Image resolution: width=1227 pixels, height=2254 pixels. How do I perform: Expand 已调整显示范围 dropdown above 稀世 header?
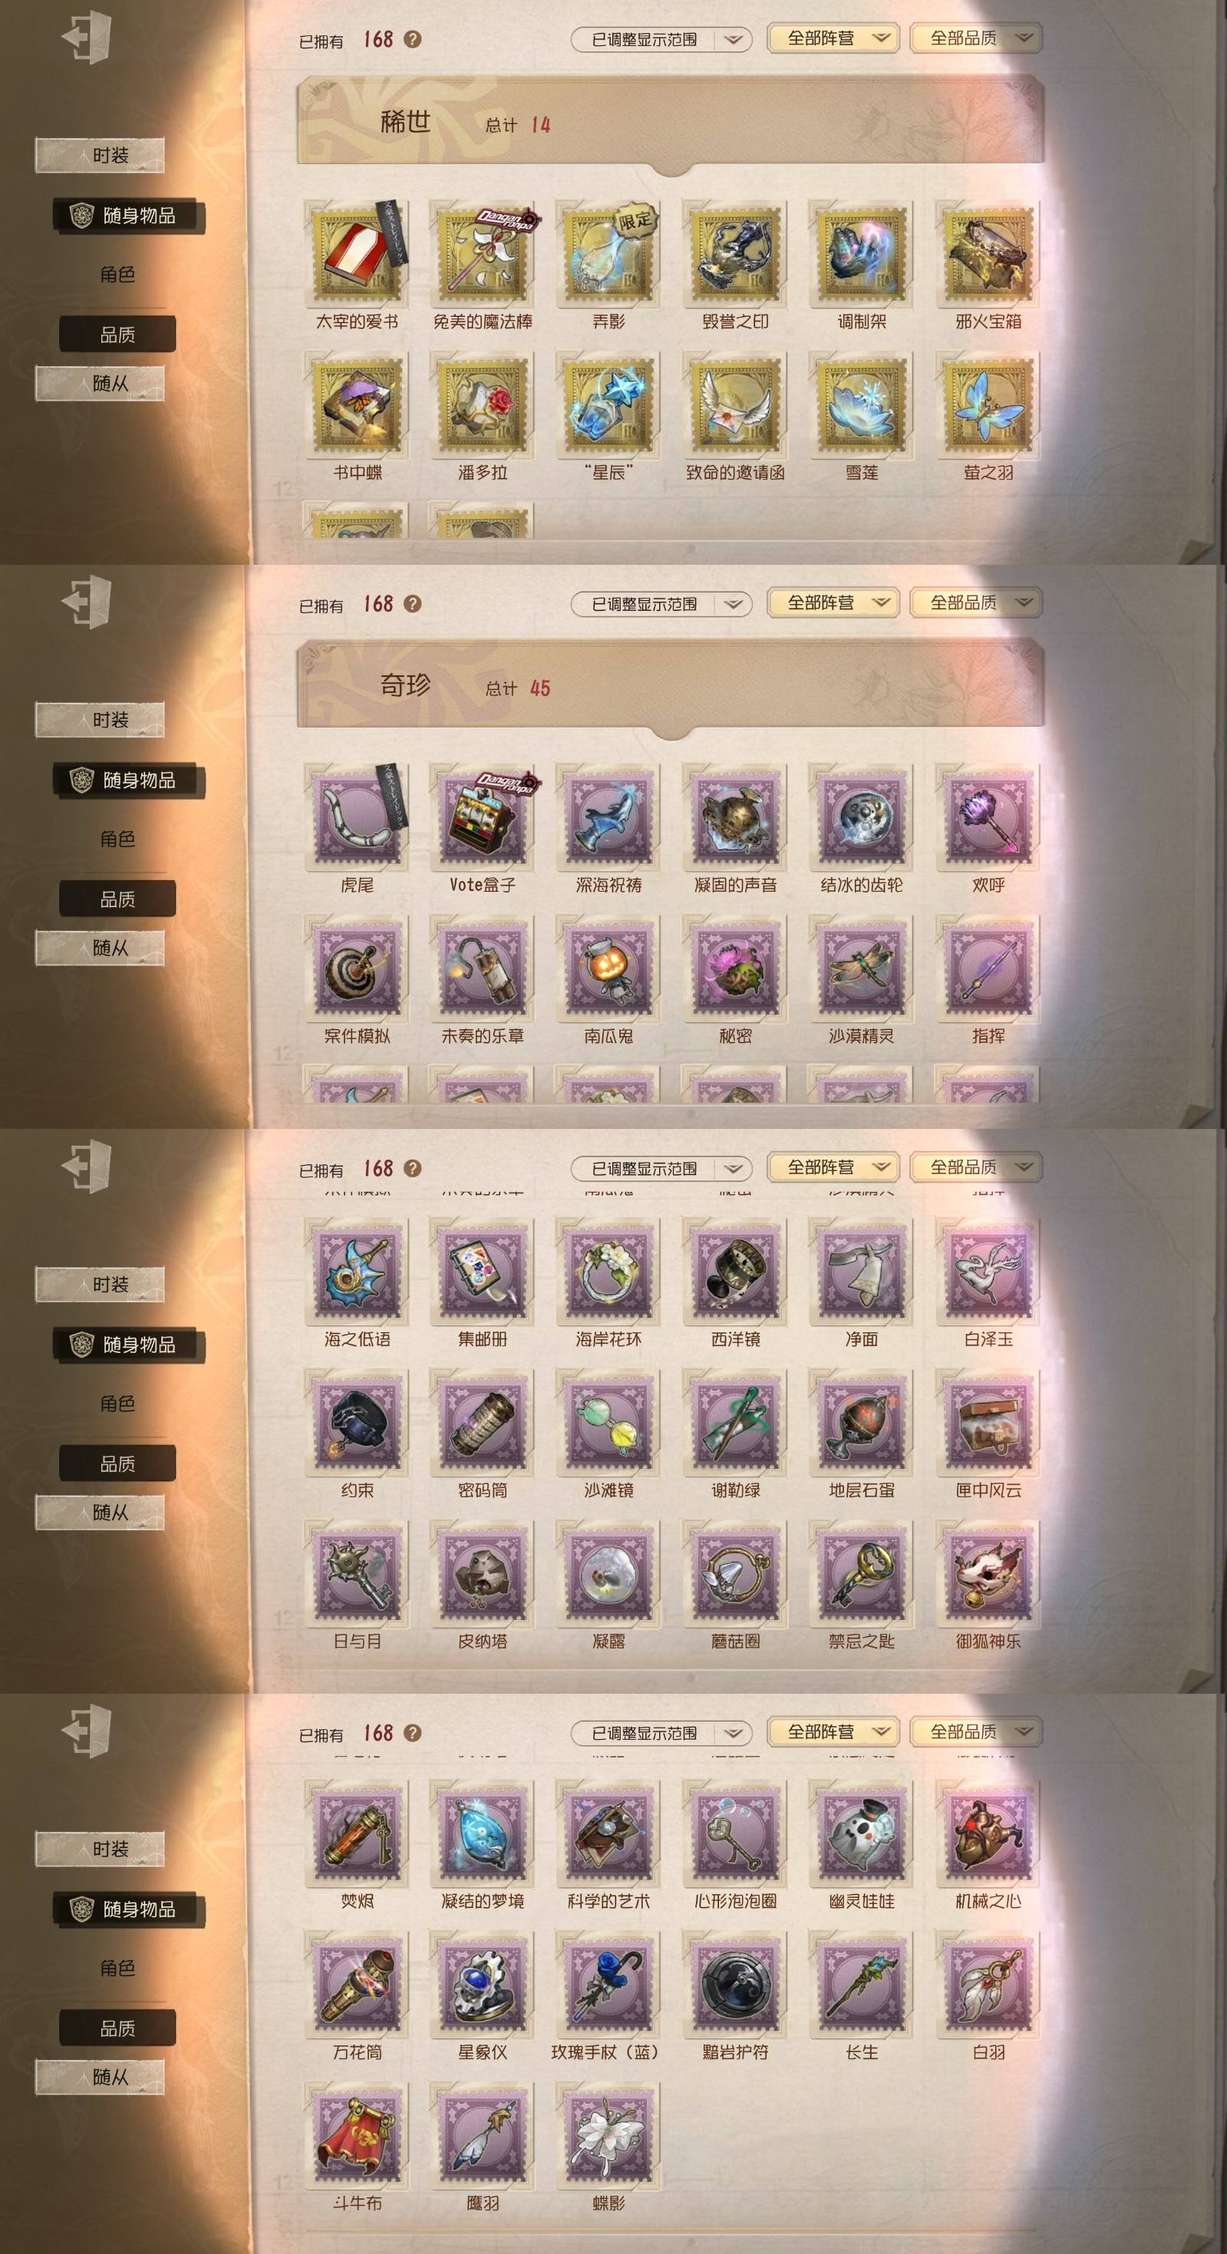click(661, 39)
